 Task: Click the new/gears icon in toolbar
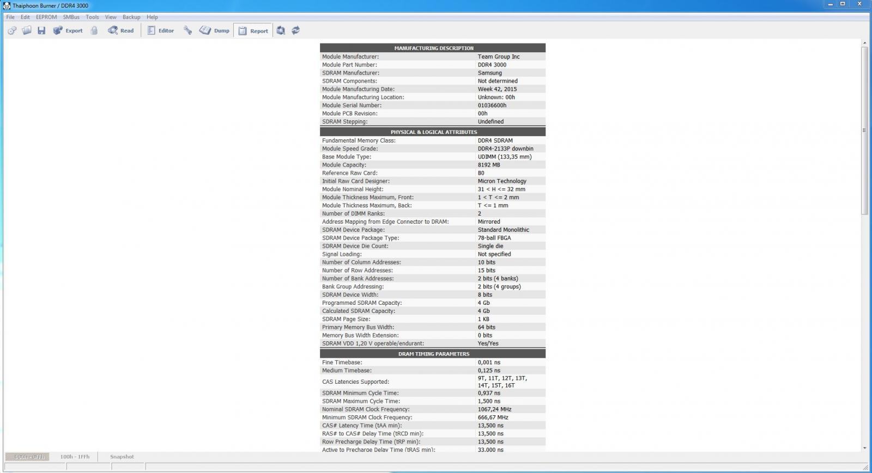pyautogui.click(x=12, y=30)
